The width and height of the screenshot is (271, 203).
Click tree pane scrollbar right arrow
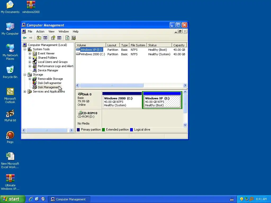coord(71,130)
